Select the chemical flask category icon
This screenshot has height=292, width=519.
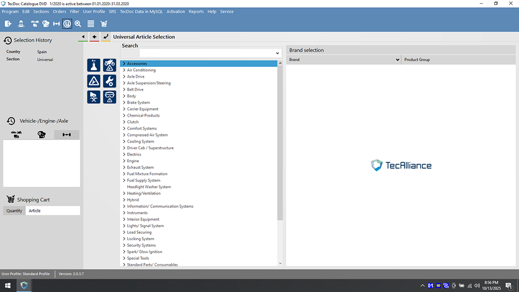(x=94, y=65)
